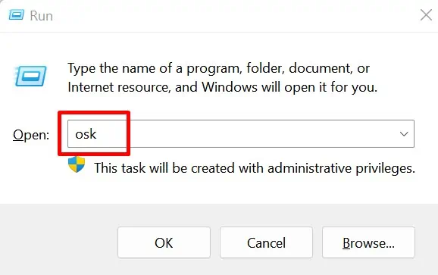Viewport: 438px width, 275px height.
Task: Expand the Open combo box dropdown arrow
Action: pos(404,134)
